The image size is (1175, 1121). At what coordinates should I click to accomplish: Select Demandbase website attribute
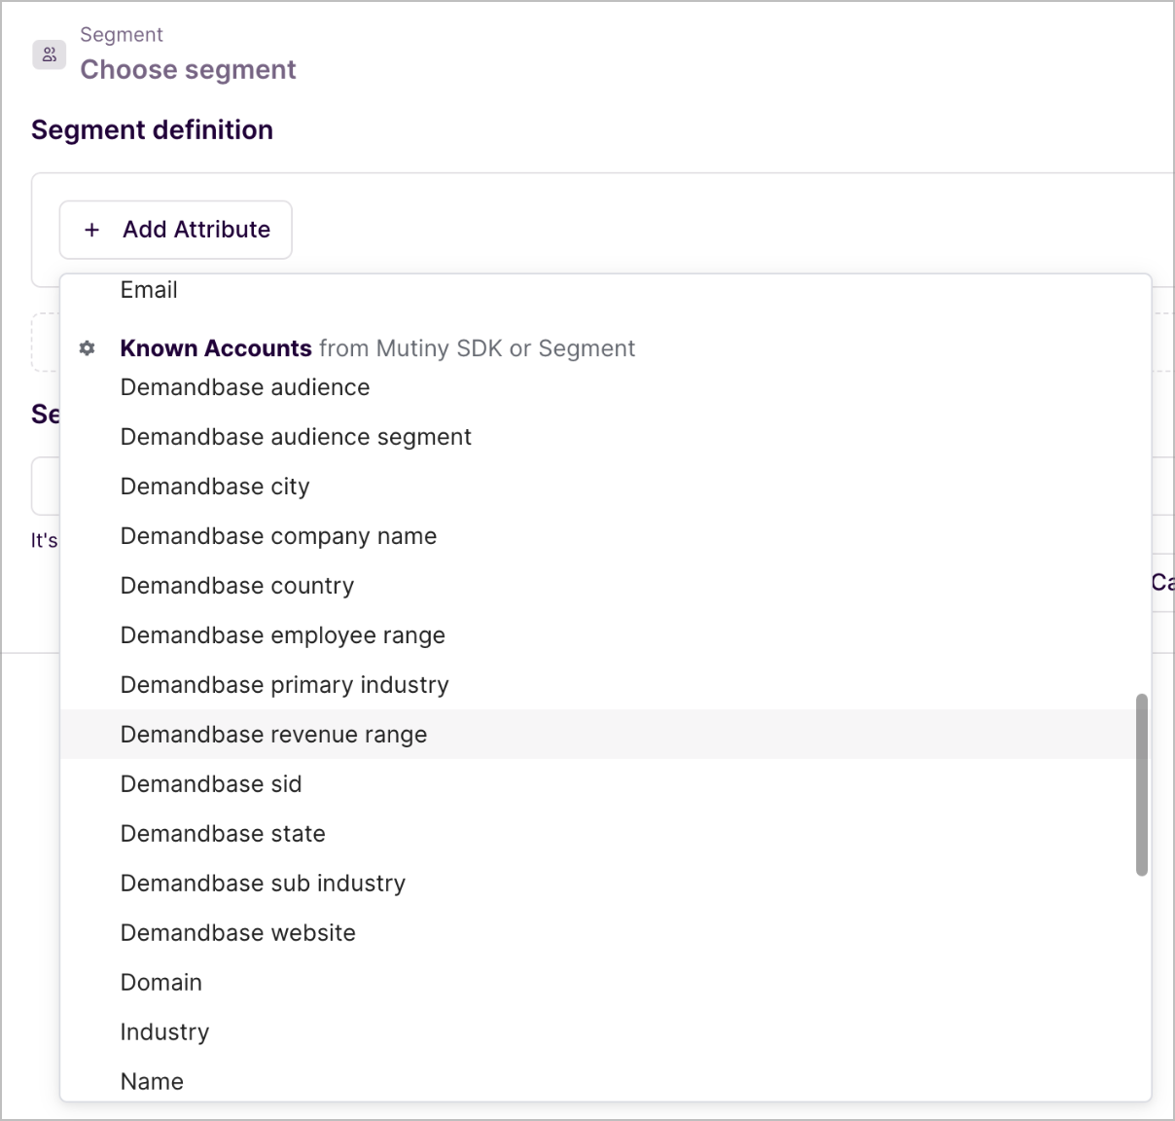coord(605,933)
